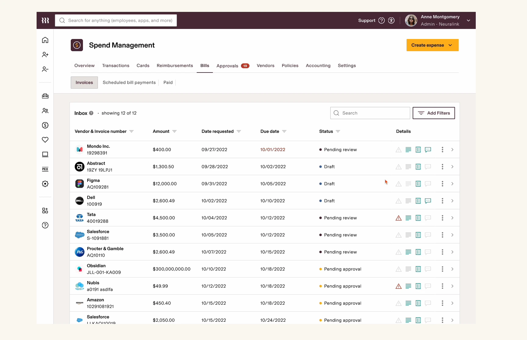This screenshot has height=340, width=527.
Task: Open the PEO sidebar icon
Action: (x=45, y=169)
